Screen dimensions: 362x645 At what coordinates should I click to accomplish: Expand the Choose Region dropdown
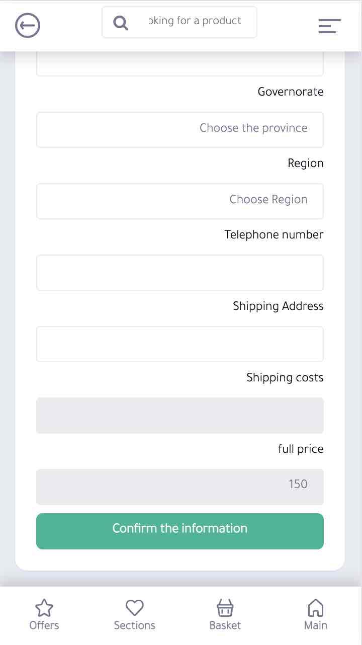179,201
